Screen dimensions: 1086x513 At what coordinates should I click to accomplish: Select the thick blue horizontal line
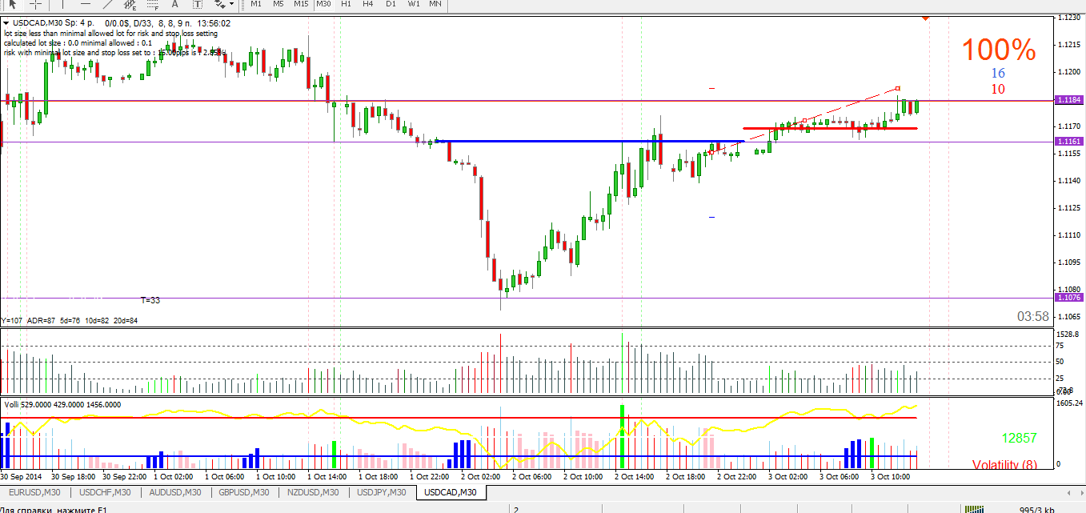pyautogui.click(x=591, y=142)
